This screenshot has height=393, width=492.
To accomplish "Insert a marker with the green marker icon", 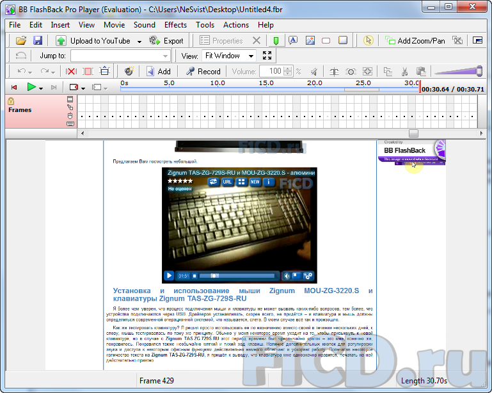I will [x=276, y=40].
